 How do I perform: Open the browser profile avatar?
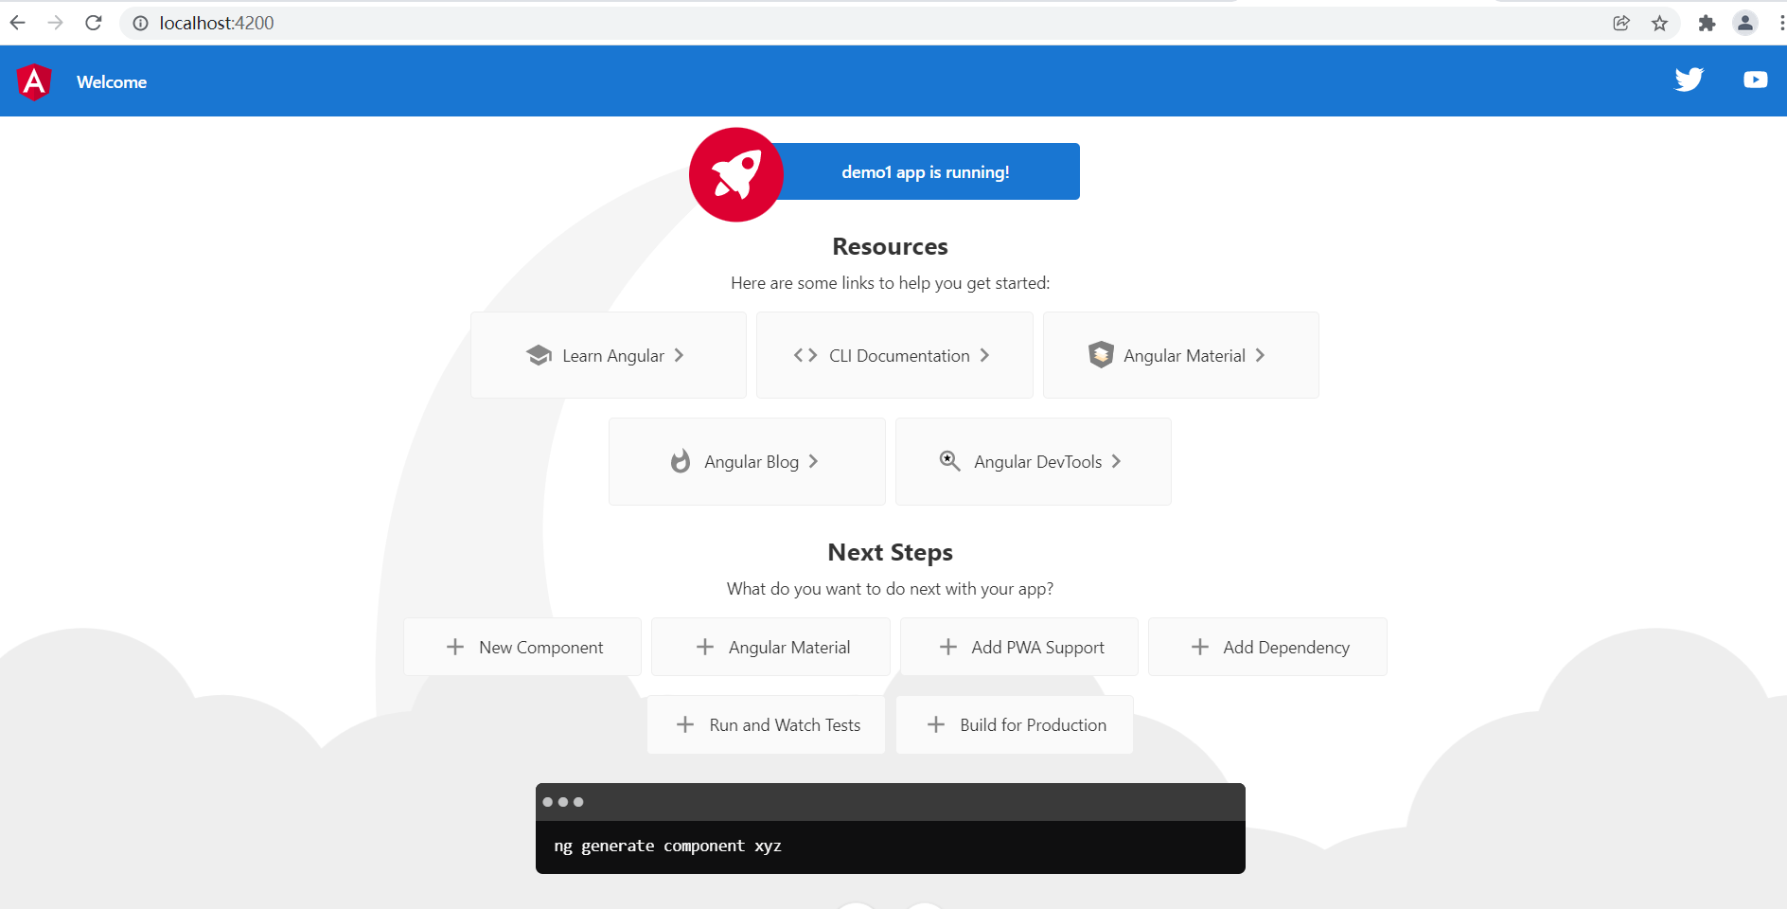[1745, 23]
